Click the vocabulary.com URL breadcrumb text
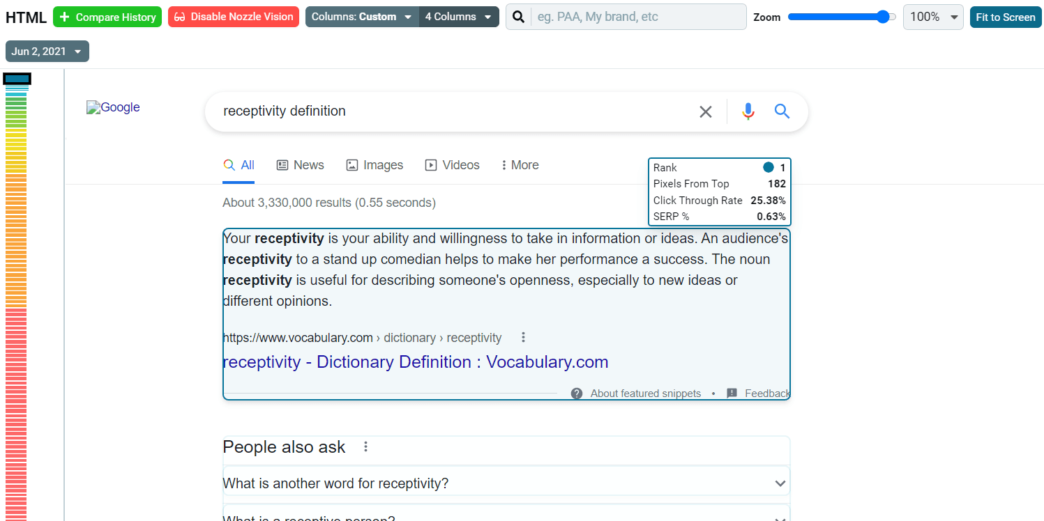Image resolution: width=1044 pixels, height=521 pixels. click(x=362, y=338)
